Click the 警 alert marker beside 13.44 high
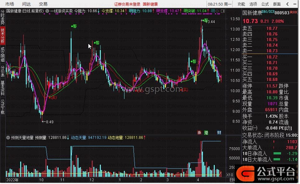The width and height of the screenshot is (300, 184). click(x=205, y=20)
